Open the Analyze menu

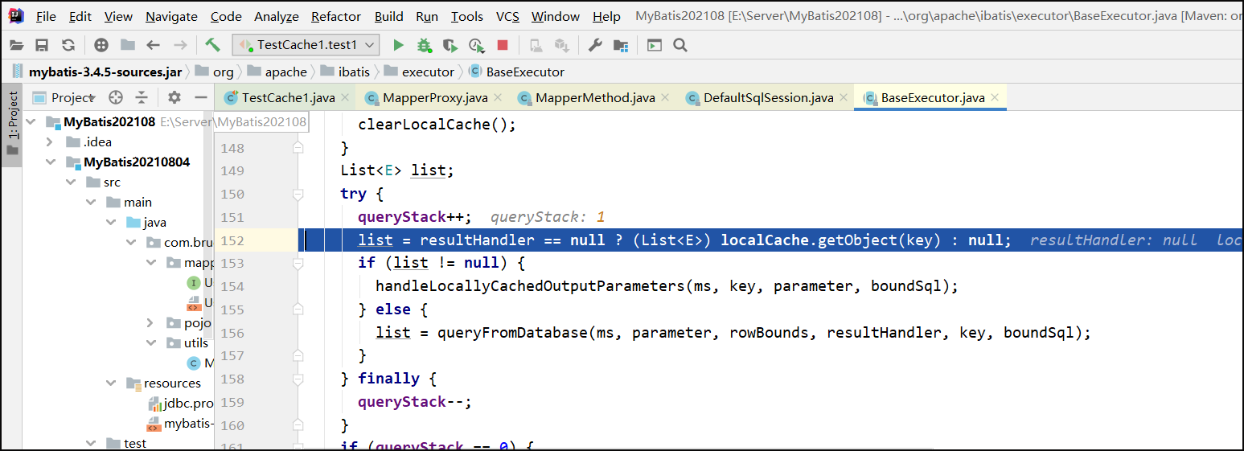point(277,16)
